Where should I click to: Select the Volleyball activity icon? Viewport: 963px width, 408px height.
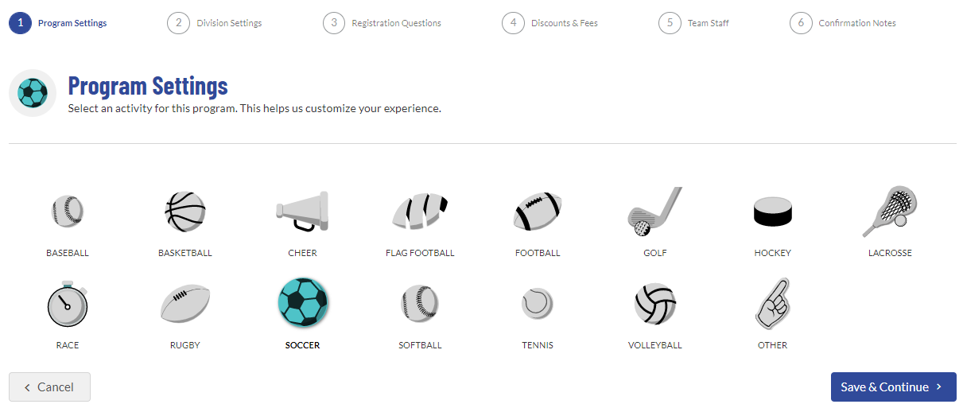[654, 304]
